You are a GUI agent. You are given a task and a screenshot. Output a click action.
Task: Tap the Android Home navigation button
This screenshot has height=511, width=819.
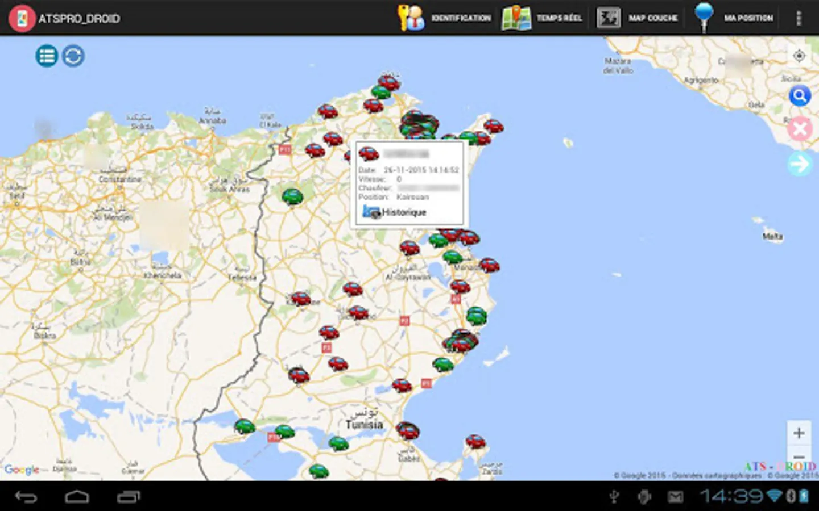77,497
